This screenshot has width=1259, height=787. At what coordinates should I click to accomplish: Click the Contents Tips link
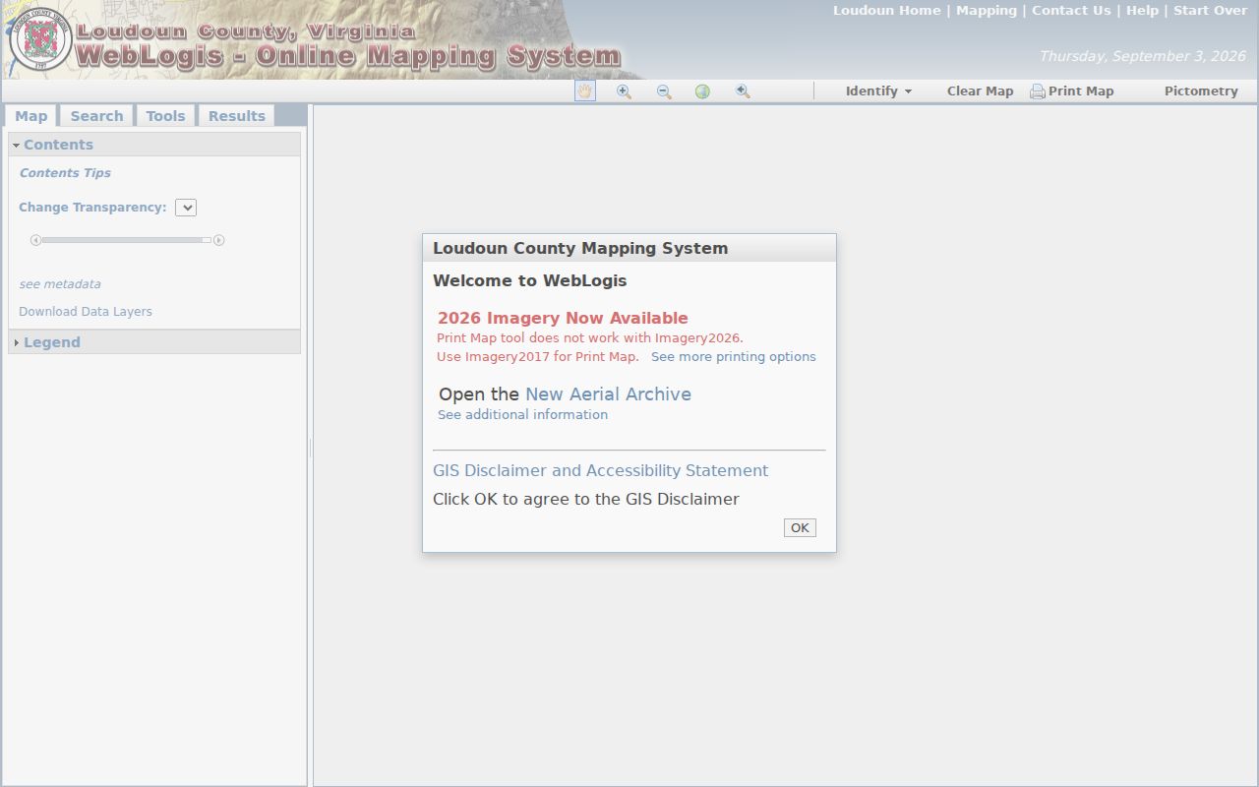65,173
